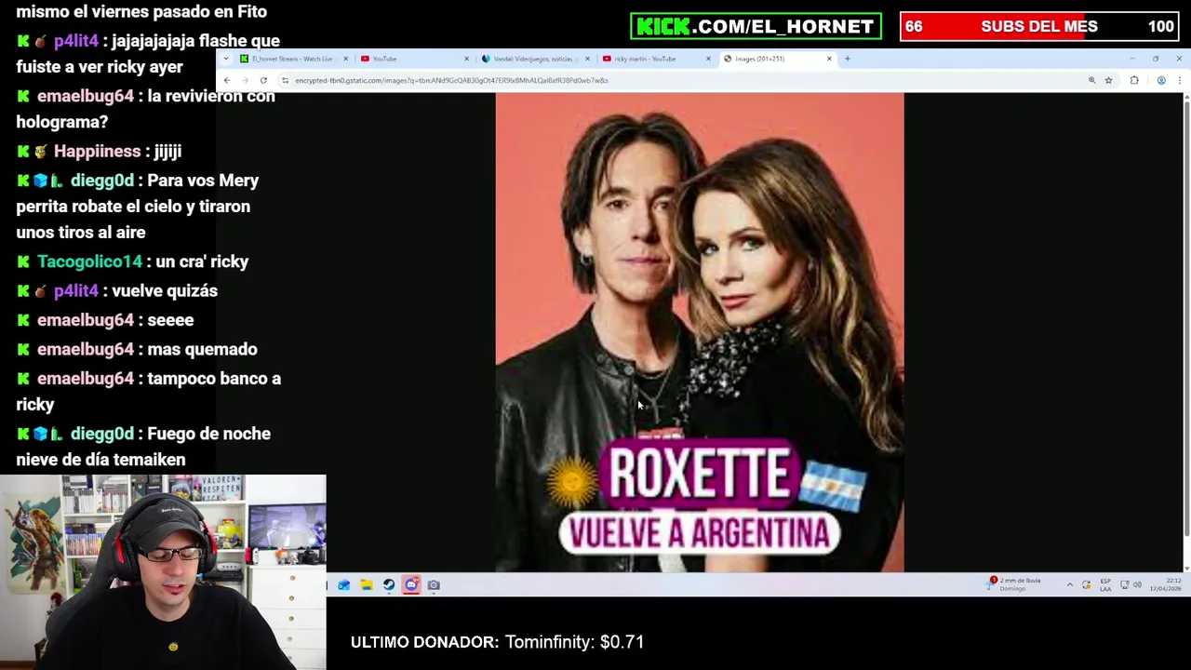Click the Roxette Vuelve a Argentina image
This screenshot has width=1191, height=670.
pos(700,332)
